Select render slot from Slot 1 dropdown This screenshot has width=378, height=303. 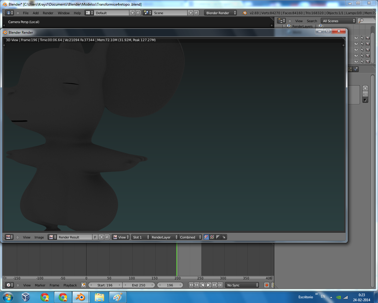click(141, 237)
